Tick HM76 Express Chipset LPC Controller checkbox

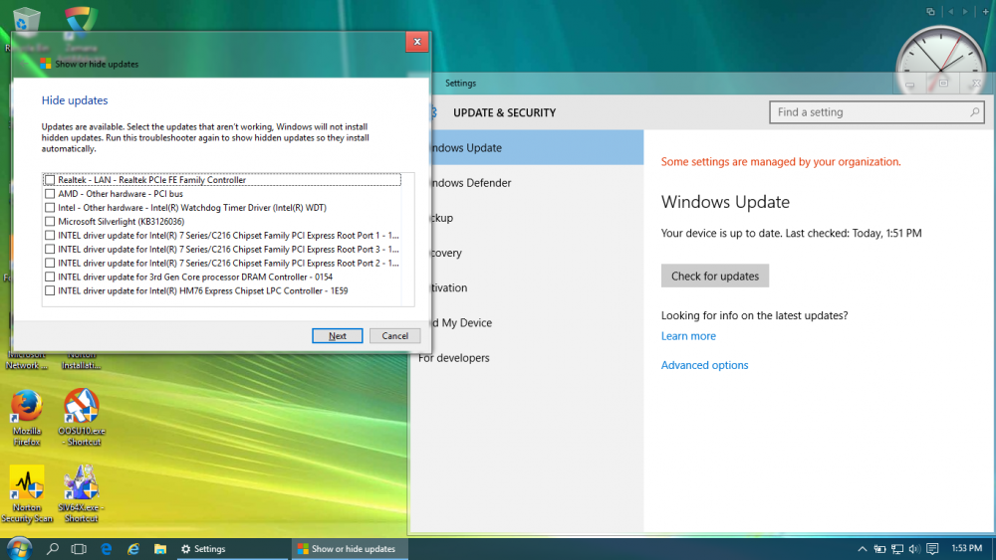[x=50, y=291]
